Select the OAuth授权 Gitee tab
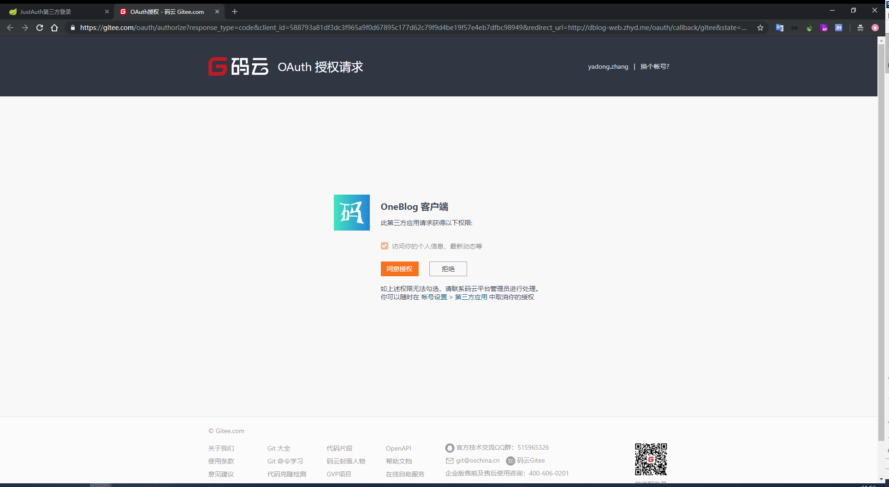 [166, 12]
